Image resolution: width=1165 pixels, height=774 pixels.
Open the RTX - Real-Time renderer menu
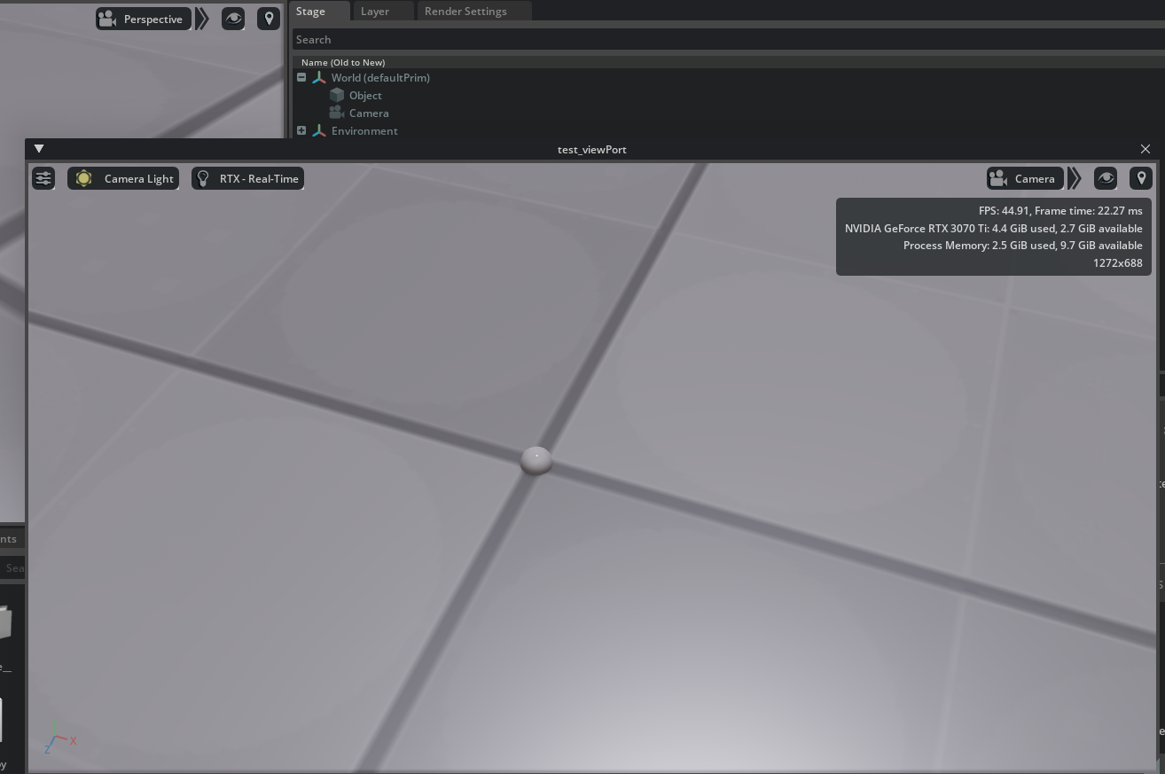coord(248,178)
